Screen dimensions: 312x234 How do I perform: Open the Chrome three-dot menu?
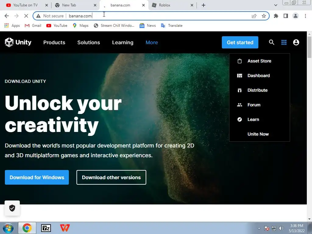point(305,16)
